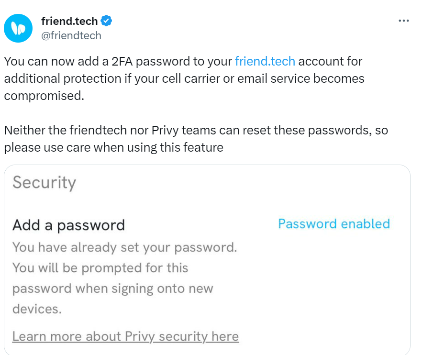Screen dimensions: 422x355
Task: Click the blue verified checkmark badge
Action: coord(106,21)
